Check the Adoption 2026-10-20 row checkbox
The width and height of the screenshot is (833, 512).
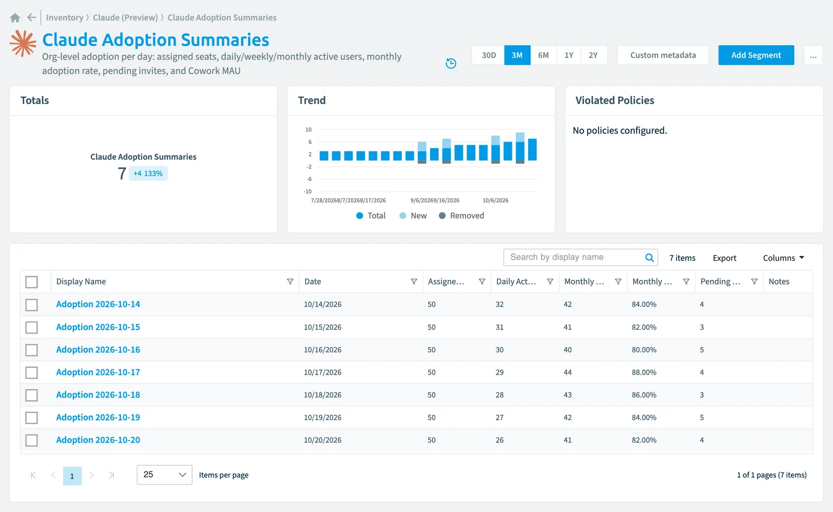click(32, 441)
